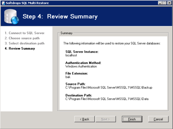Minimize the Softdrops SQL Multi Restore window
The image size is (173, 129).
point(160,3)
